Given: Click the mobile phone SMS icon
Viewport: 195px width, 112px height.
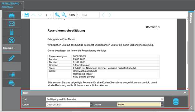Looking at the screenshot, I should click(12, 32).
